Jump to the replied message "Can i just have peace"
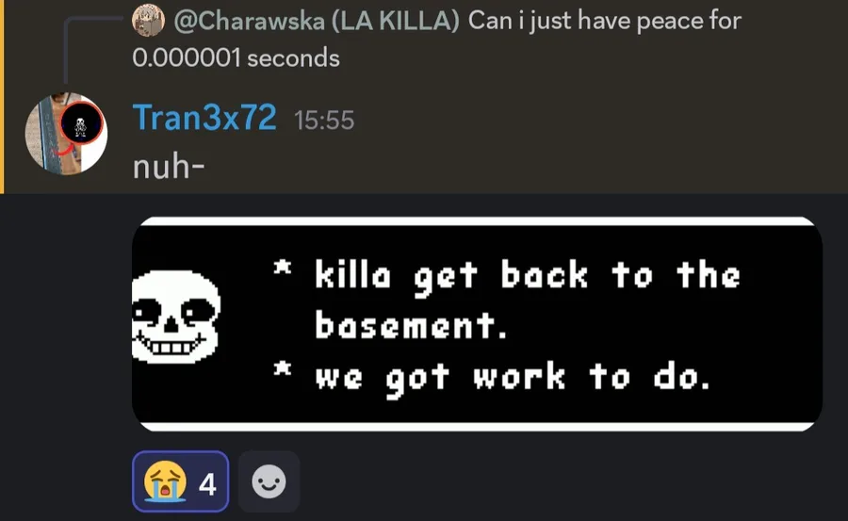 tap(605, 21)
